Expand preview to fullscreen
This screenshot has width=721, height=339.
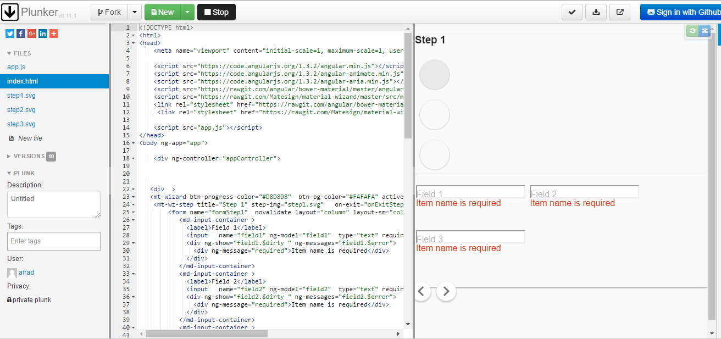coord(705,31)
